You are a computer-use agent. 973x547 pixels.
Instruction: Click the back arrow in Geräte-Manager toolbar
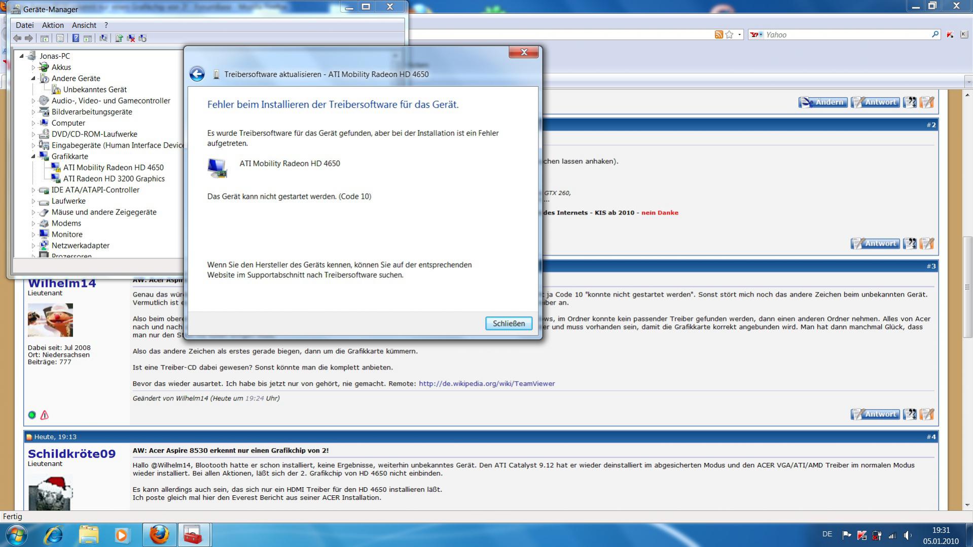(x=17, y=38)
